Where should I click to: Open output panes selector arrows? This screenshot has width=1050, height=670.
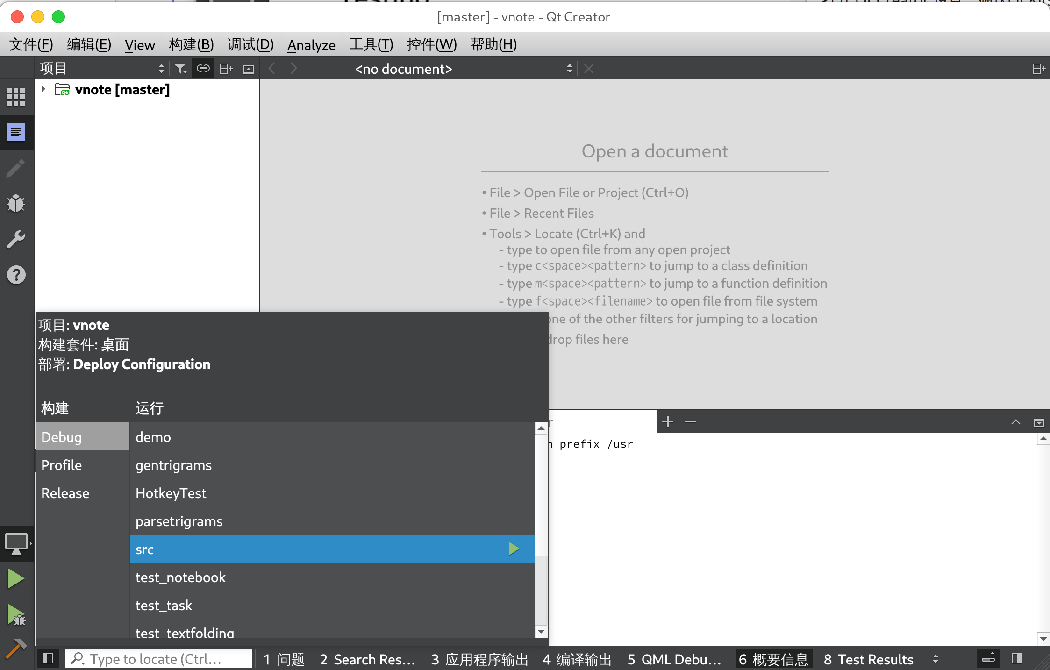pos(936,659)
